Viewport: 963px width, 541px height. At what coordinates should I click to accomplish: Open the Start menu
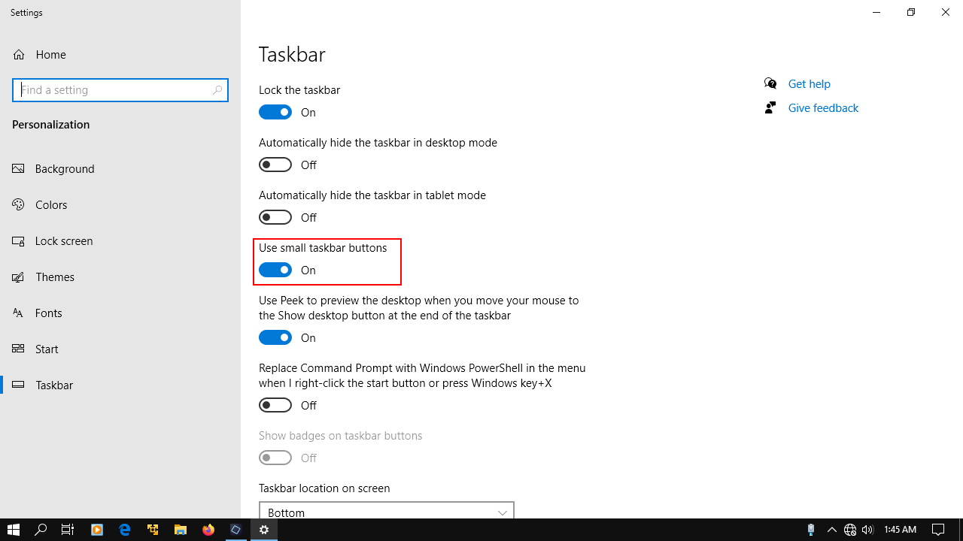tap(14, 530)
